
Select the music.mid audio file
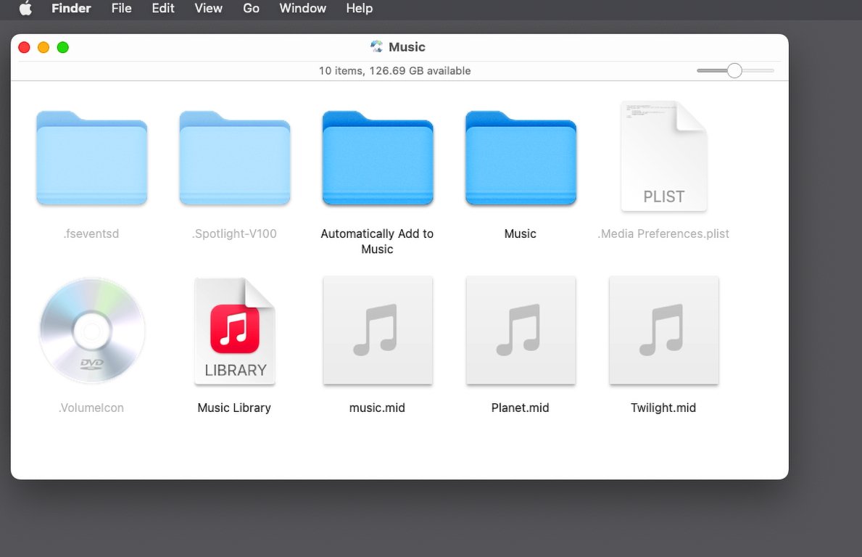[x=377, y=331]
